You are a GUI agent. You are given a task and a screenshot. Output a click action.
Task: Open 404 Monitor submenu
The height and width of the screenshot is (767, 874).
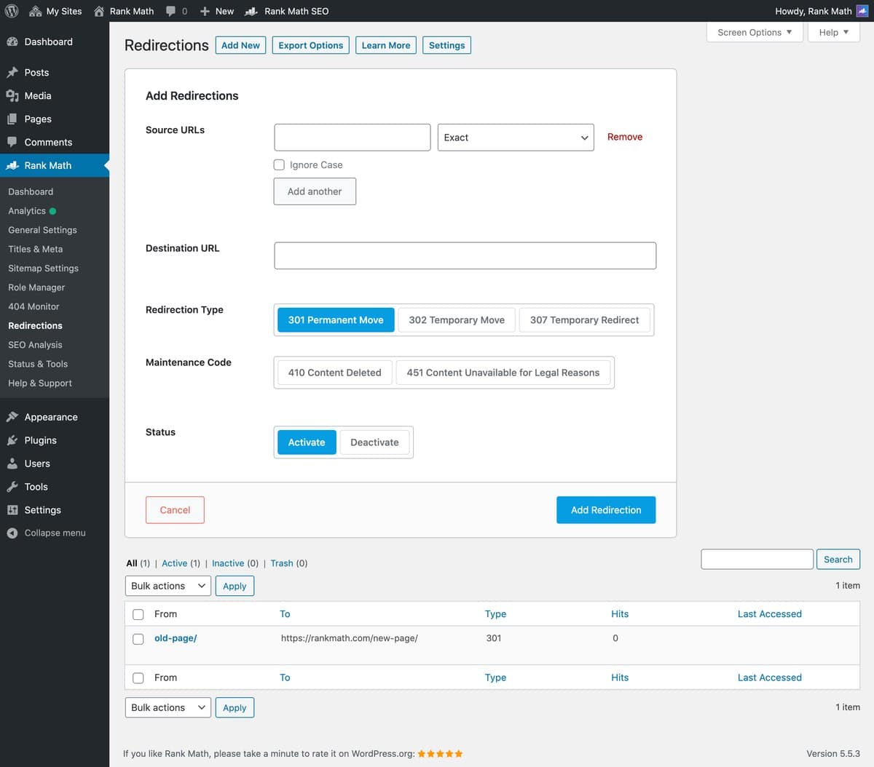click(x=34, y=306)
